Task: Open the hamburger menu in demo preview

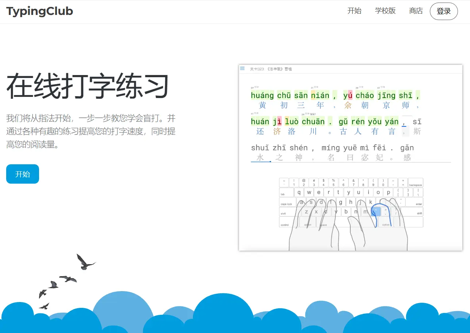Action: click(242, 68)
